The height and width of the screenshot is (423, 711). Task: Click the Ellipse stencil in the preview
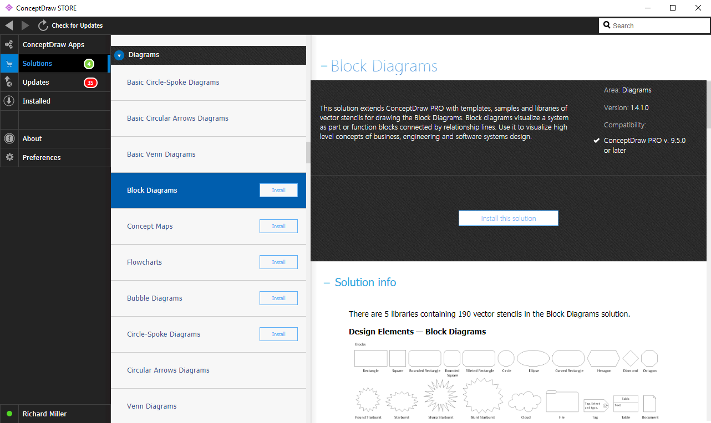(x=533, y=358)
